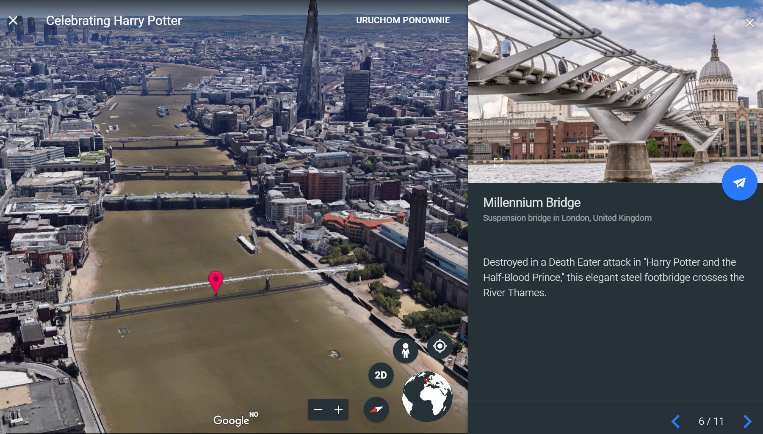Click URUCHOM PONOWNIE restart button

point(403,20)
